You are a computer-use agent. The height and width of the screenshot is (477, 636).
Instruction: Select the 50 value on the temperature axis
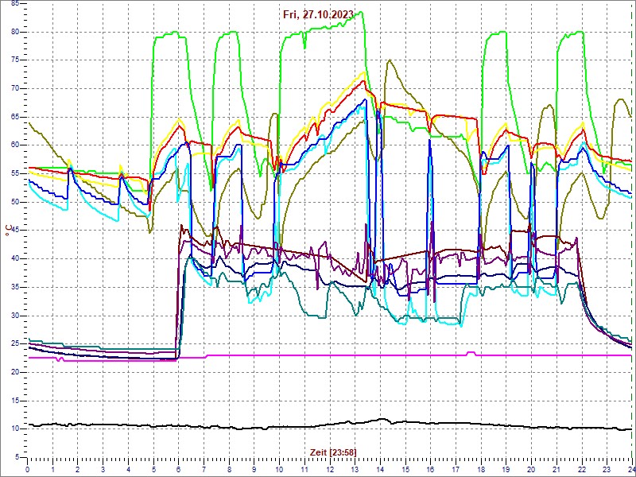(x=15, y=202)
